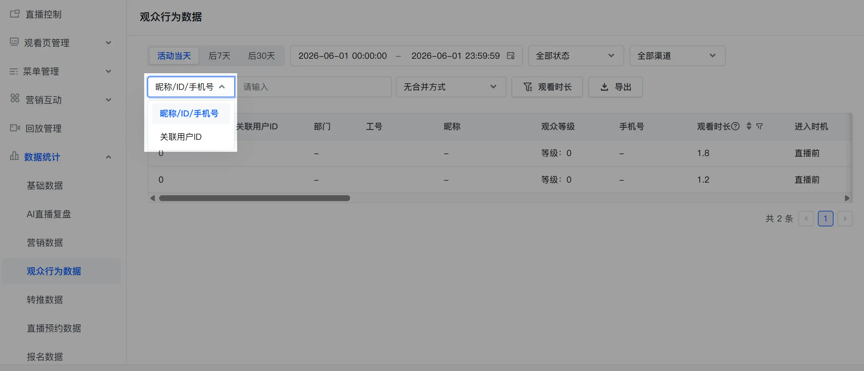Click the 直播控制 sidebar icon
Image resolution: width=864 pixels, height=371 pixels.
pyautogui.click(x=15, y=14)
